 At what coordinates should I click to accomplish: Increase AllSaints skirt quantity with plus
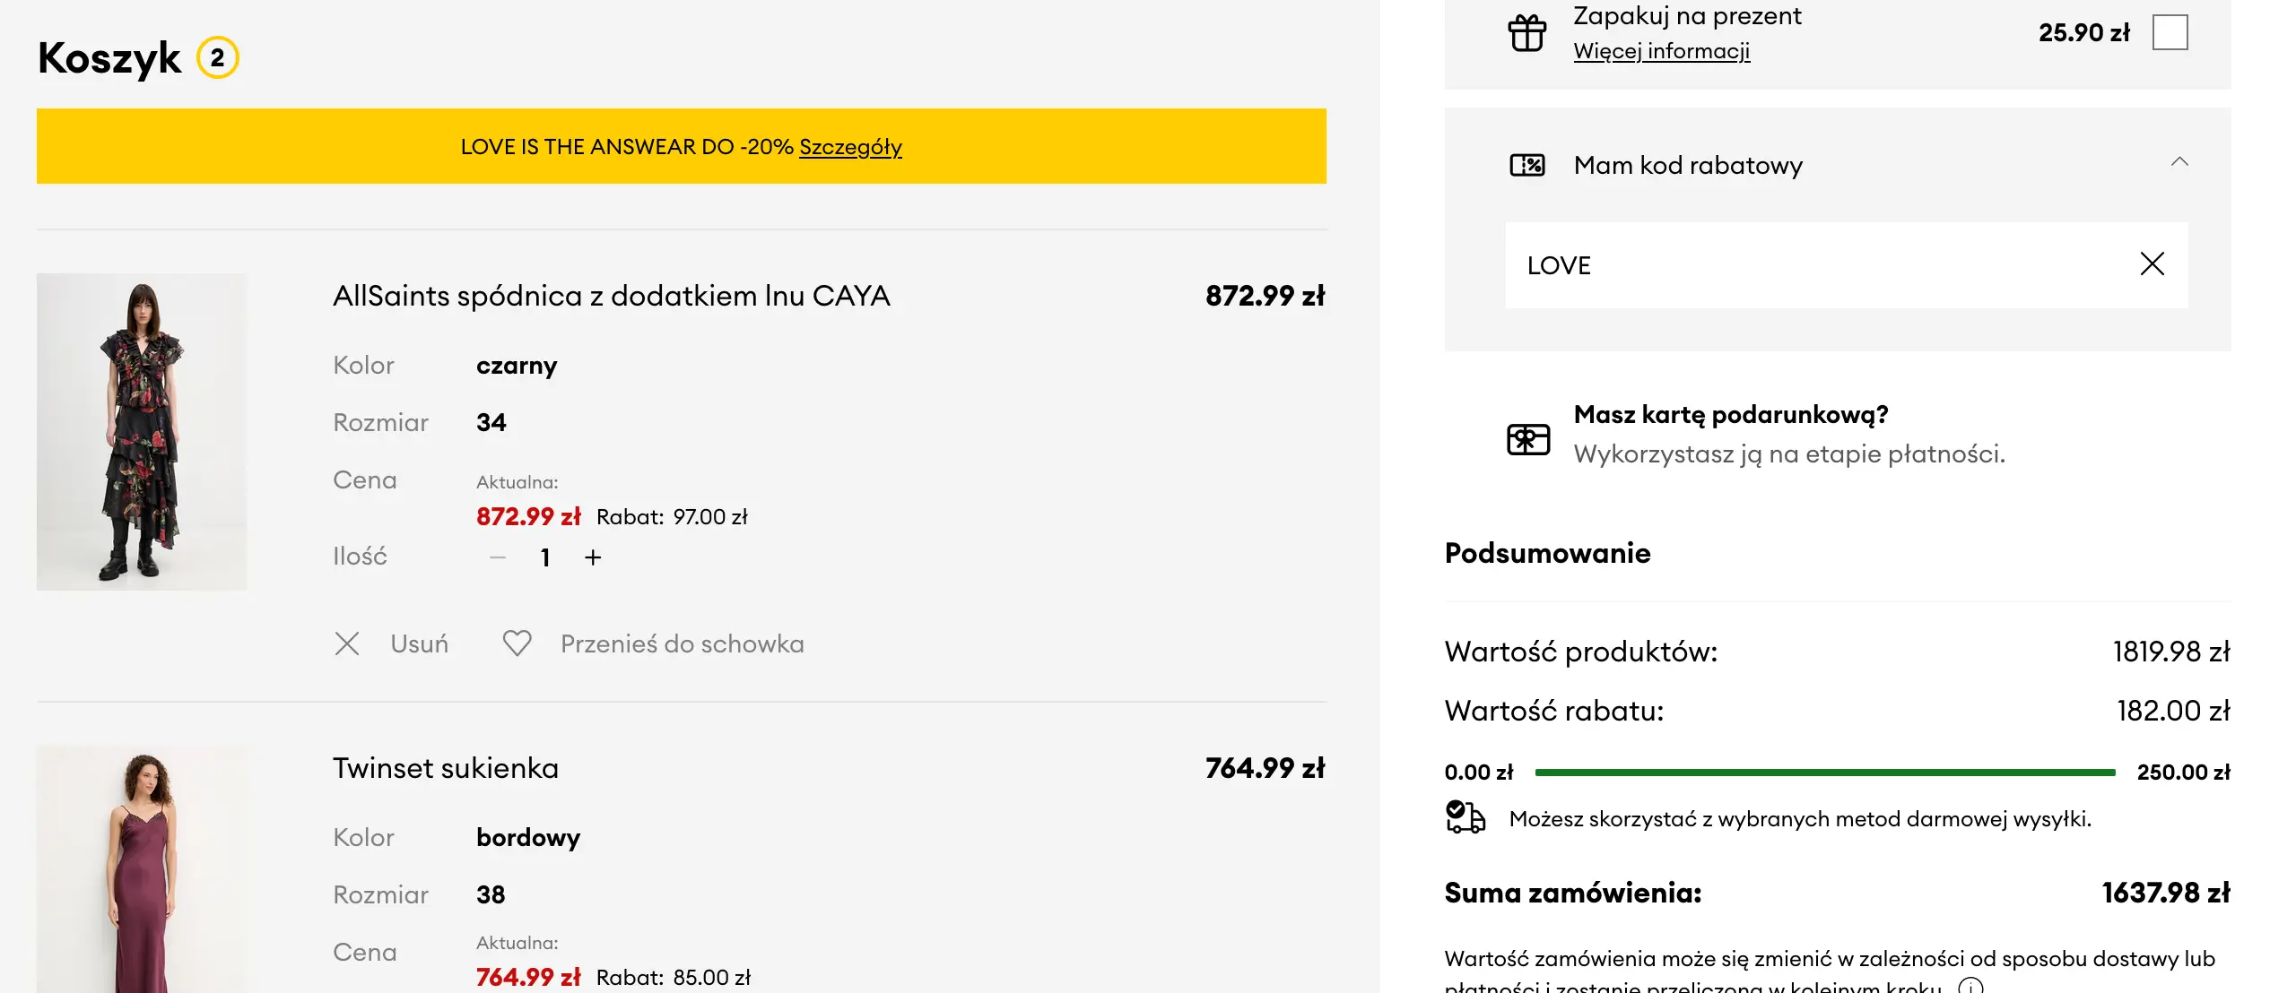[593, 557]
